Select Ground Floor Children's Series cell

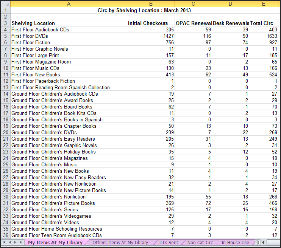point(69,210)
